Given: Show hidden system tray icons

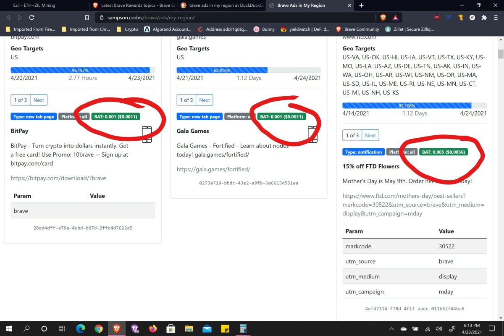Looking at the screenshot, I should (391, 328).
